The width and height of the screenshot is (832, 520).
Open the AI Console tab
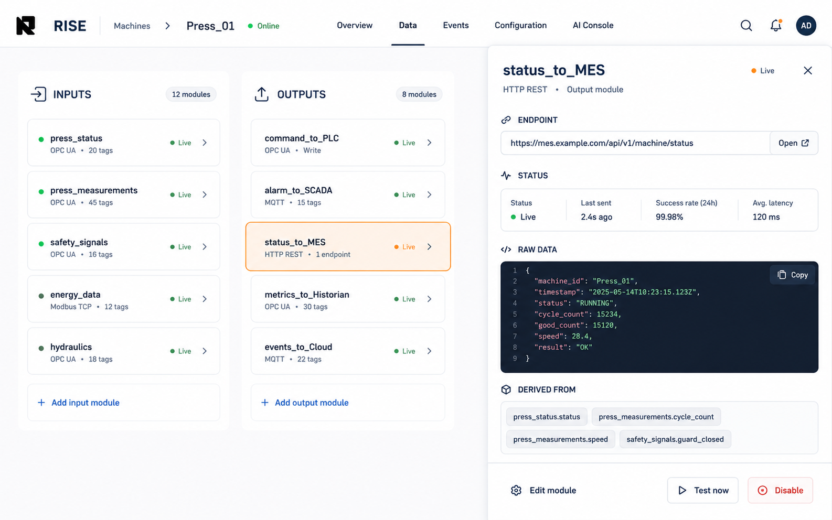[x=593, y=25]
